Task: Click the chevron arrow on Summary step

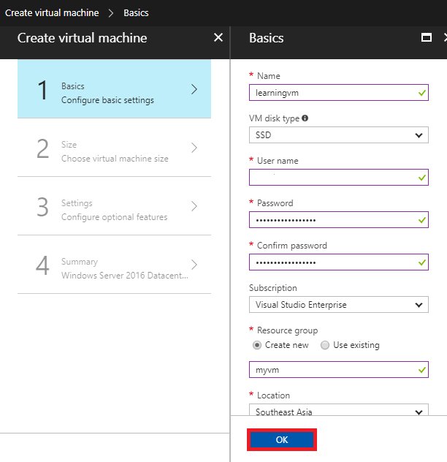Action: [194, 265]
